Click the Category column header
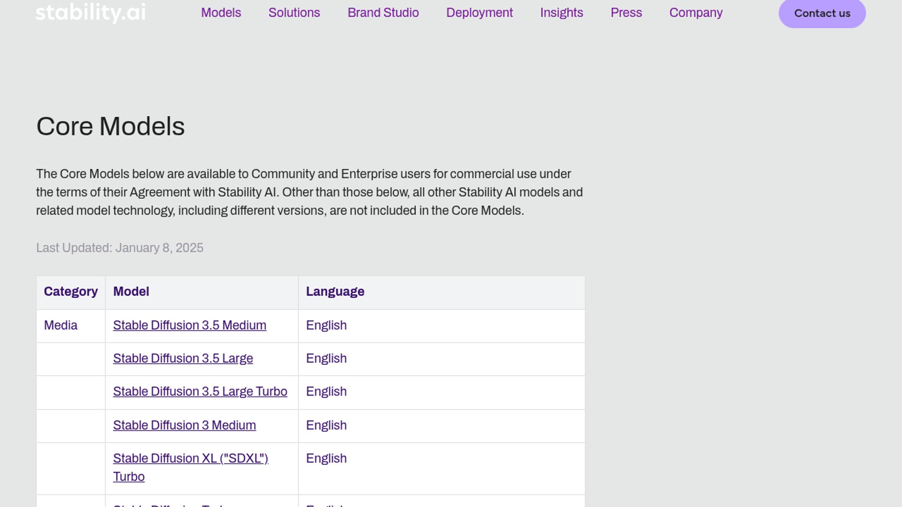Image resolution: width=902 pixels, height=507 pixels. [70, 292]
